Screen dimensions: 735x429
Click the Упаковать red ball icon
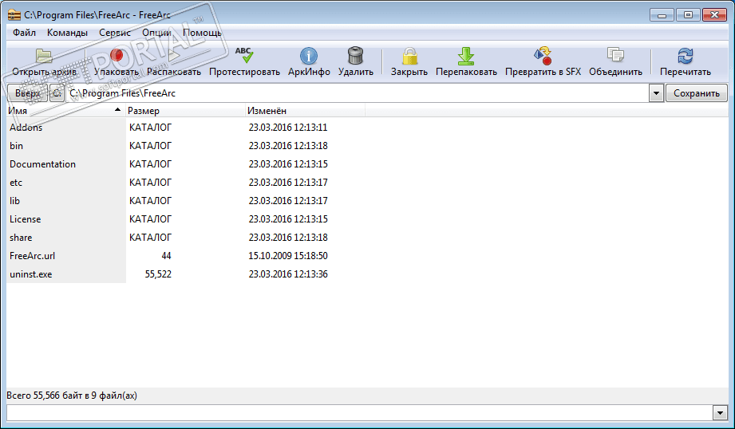click(117, 56)
